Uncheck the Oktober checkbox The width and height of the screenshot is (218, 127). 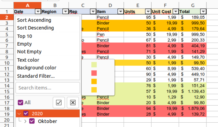pyautogui.click(x=32, y=121)
